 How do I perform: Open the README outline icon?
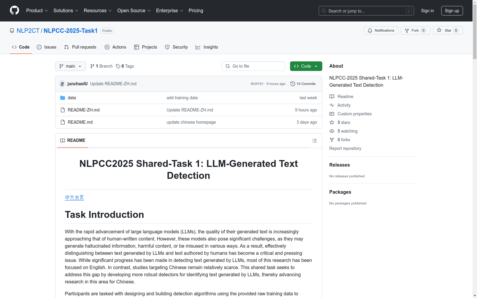(x=314, y=141)
